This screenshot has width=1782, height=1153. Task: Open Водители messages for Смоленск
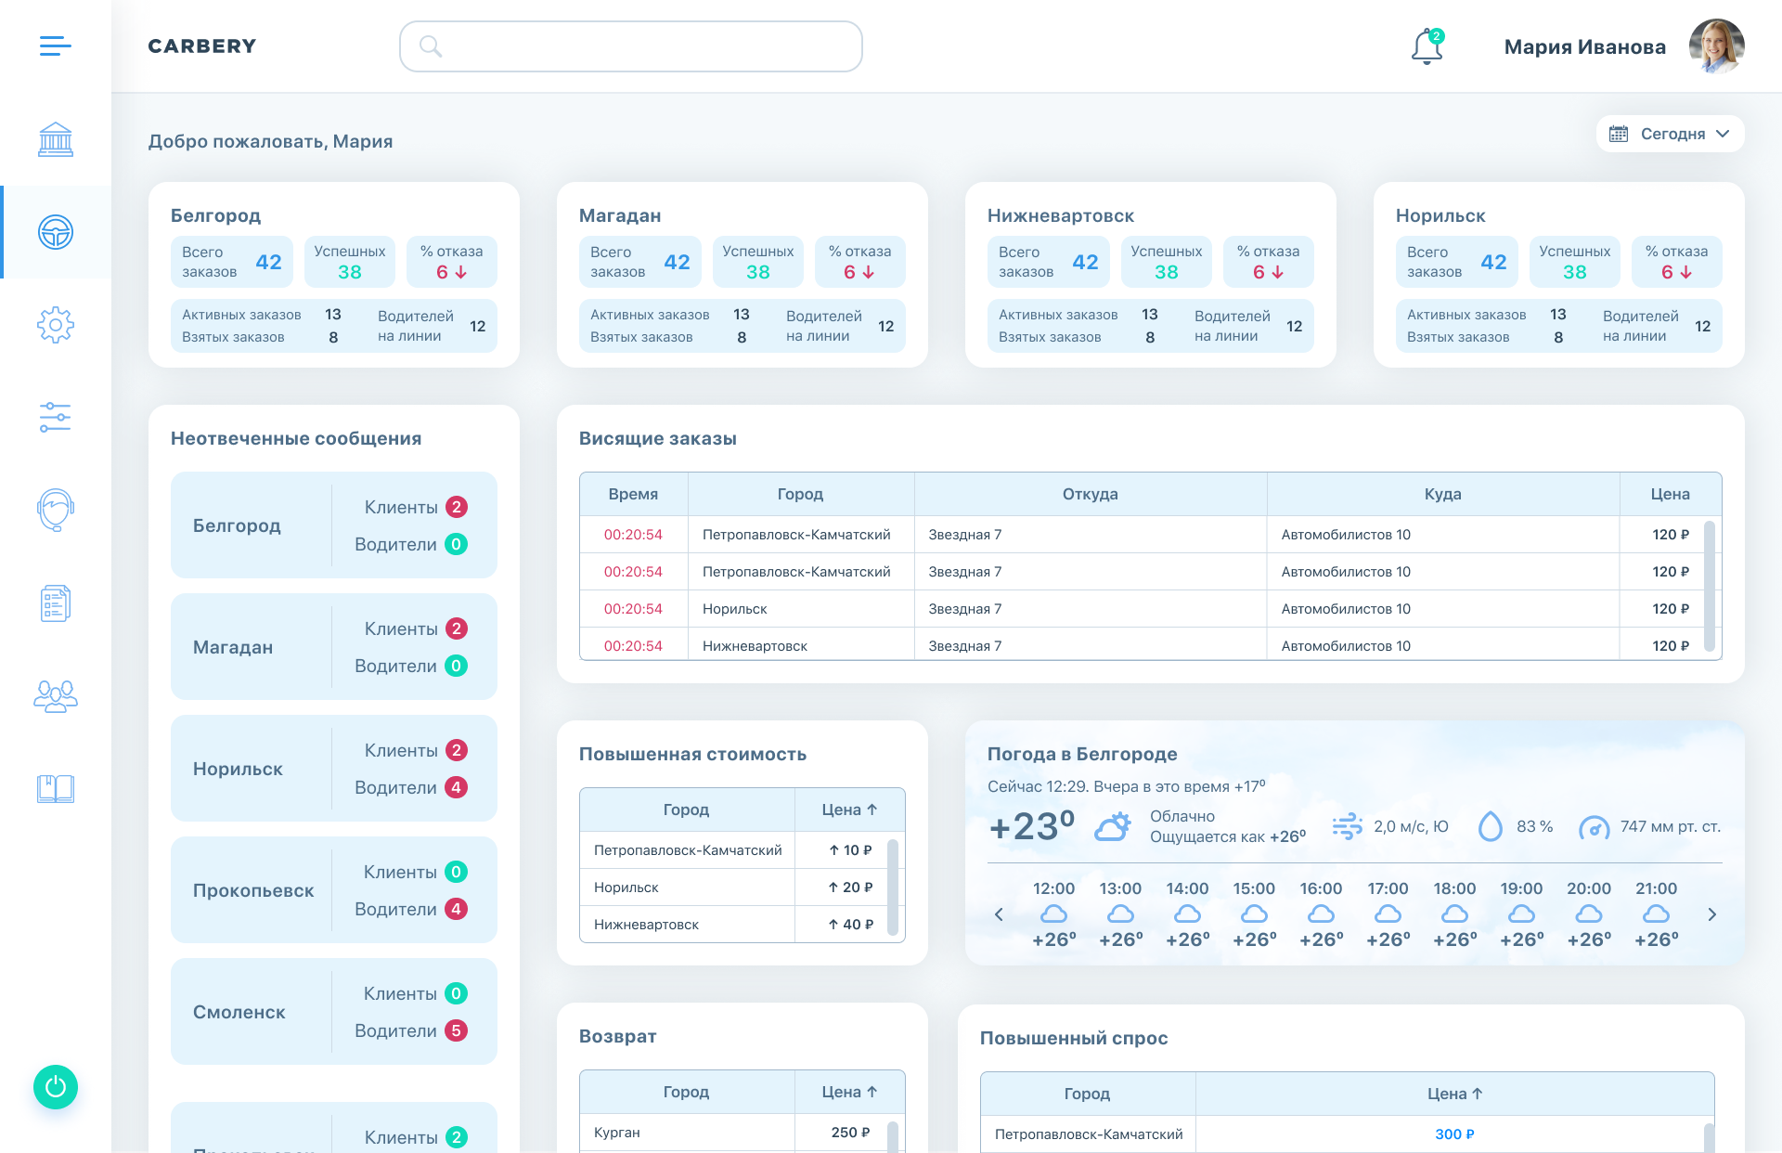pyautogui.click(x=410, y=1030)
